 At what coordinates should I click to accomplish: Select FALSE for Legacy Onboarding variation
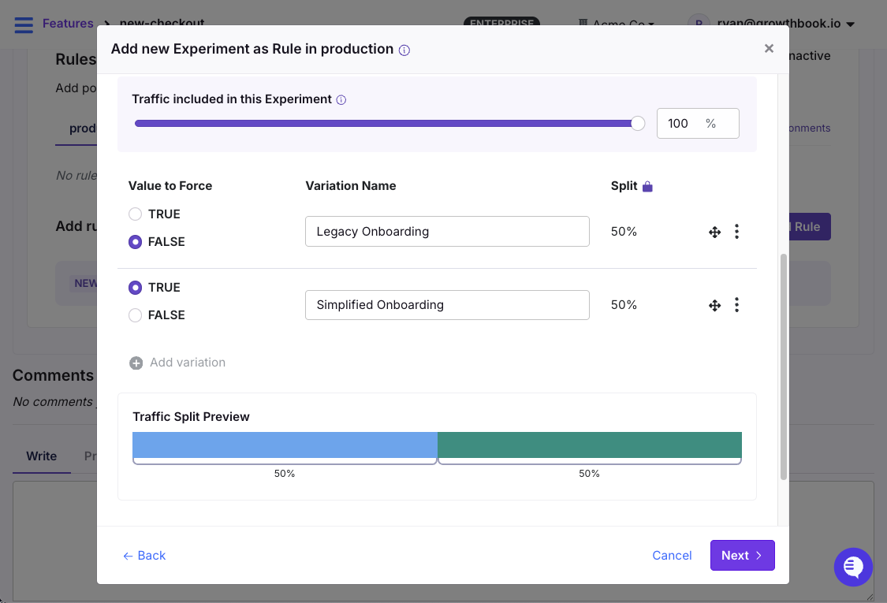coord(135,242)
